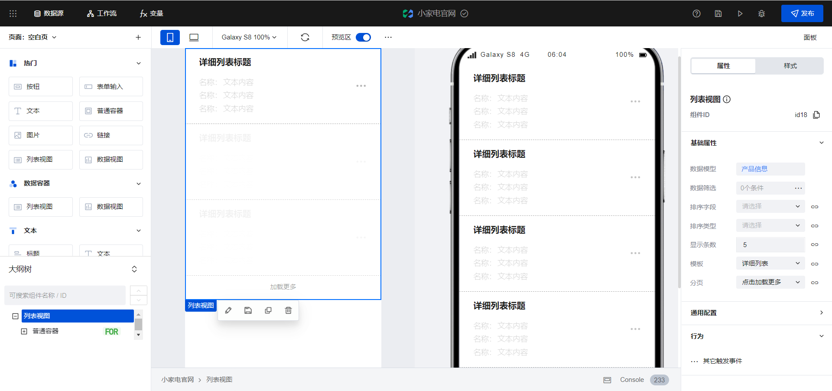Expand or collapse the 大纲树 panel
The height and width of the screenshot is (391, 832).
tap(134, 269)
